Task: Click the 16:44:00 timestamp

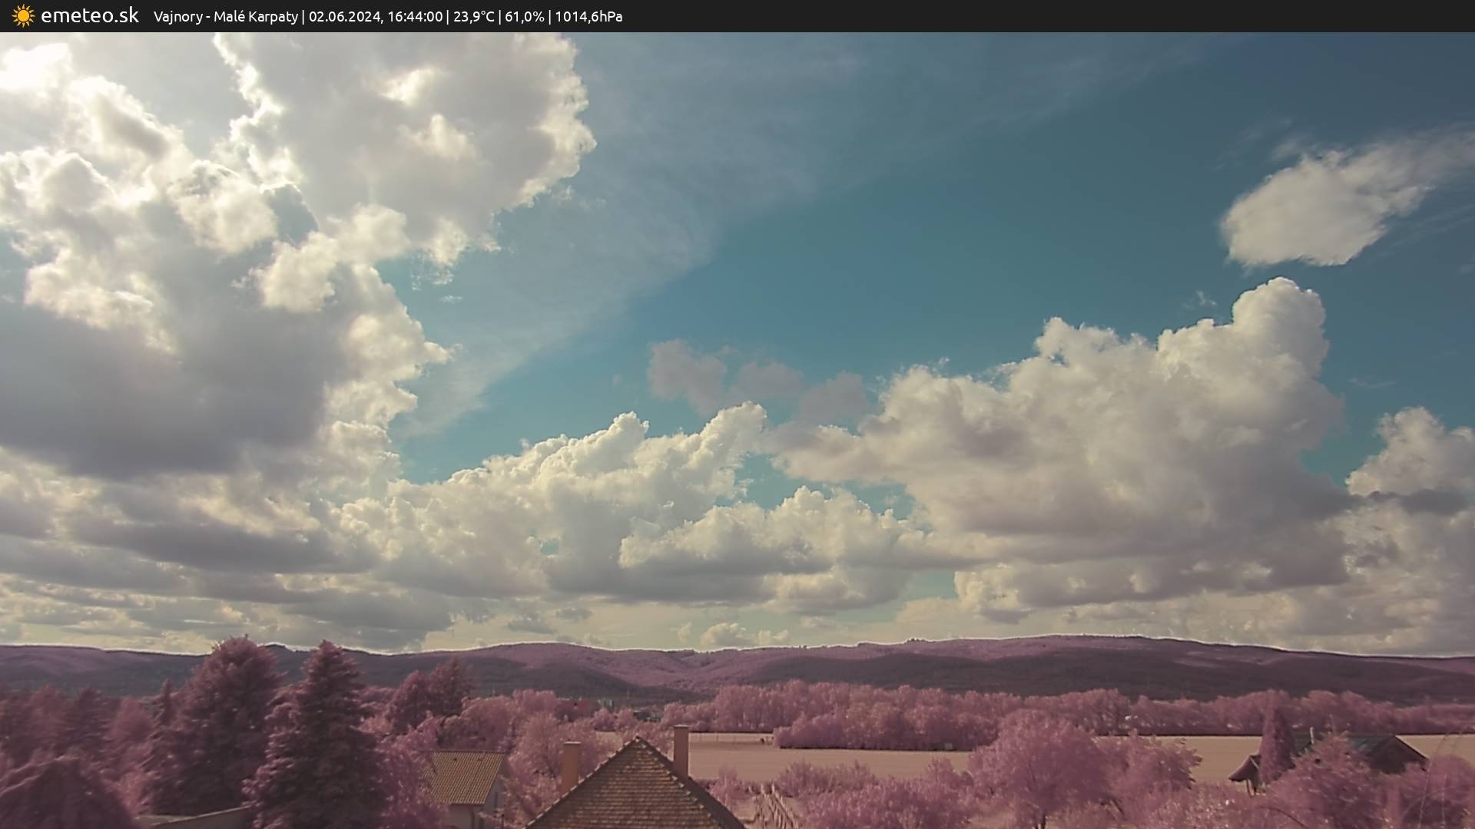Action: pyautogui.click(x=415, y=17)
